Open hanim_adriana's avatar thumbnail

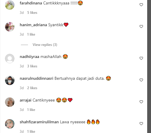coord(10,27)
